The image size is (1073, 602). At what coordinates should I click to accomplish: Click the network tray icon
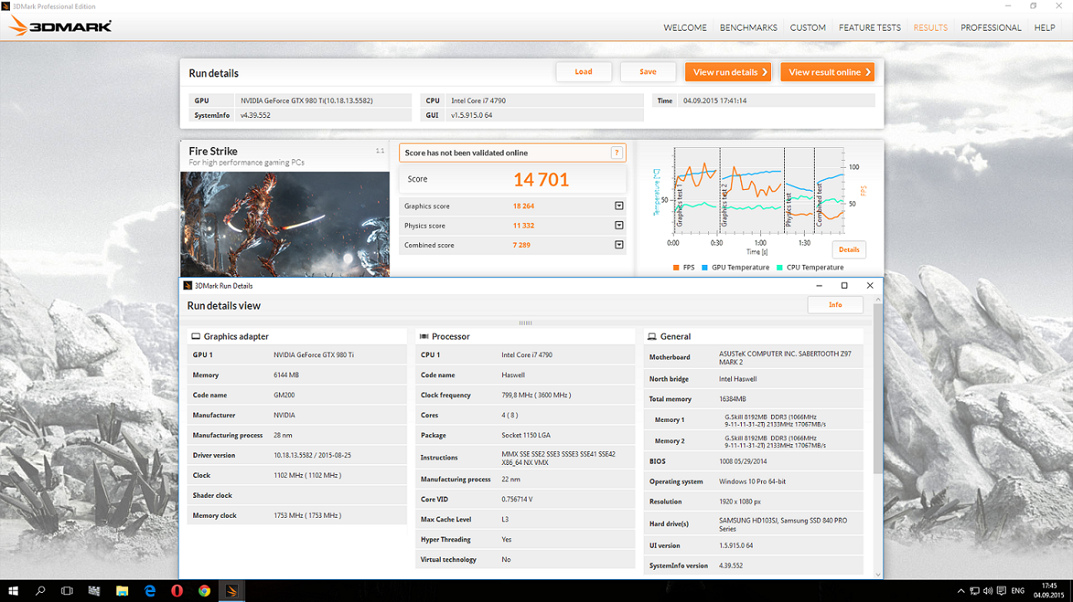[x=974, y=591]
